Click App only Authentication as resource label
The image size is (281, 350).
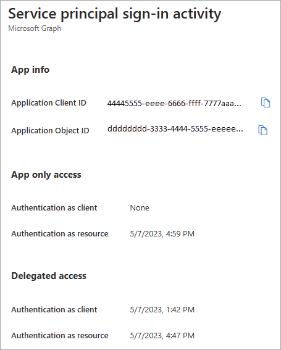[60, 234]
